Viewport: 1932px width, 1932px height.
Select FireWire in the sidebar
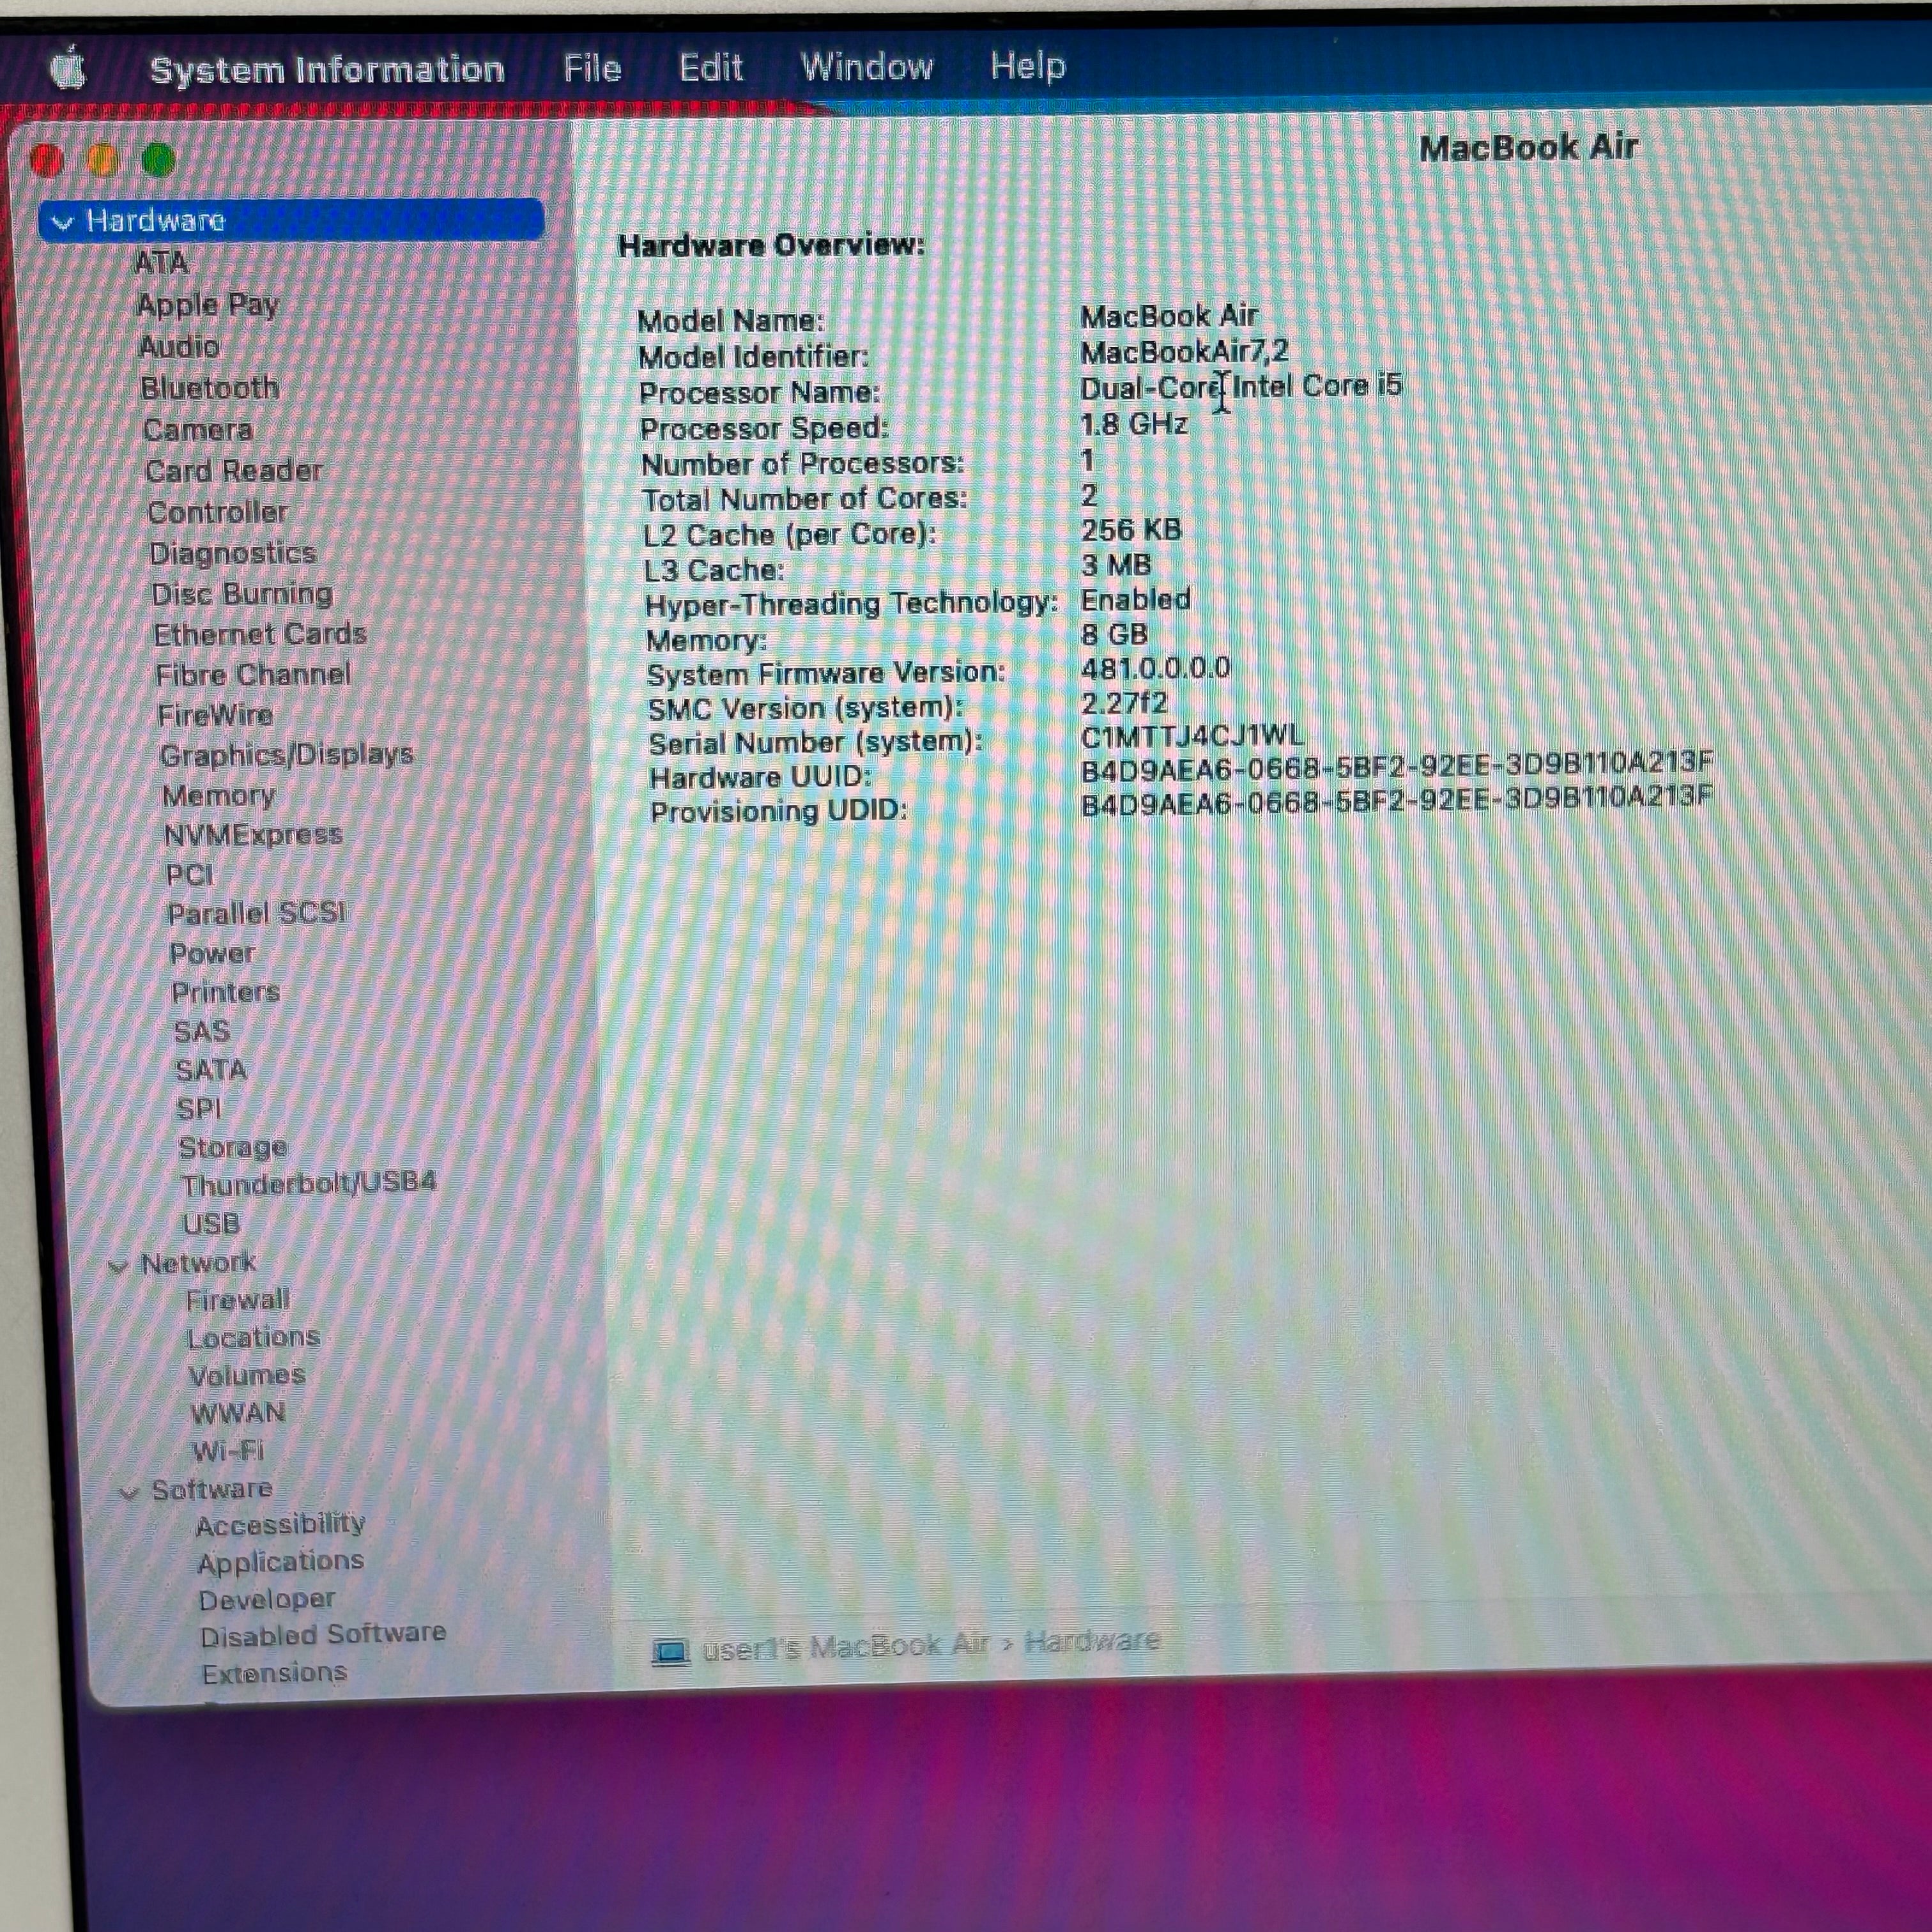pos(215,715)
